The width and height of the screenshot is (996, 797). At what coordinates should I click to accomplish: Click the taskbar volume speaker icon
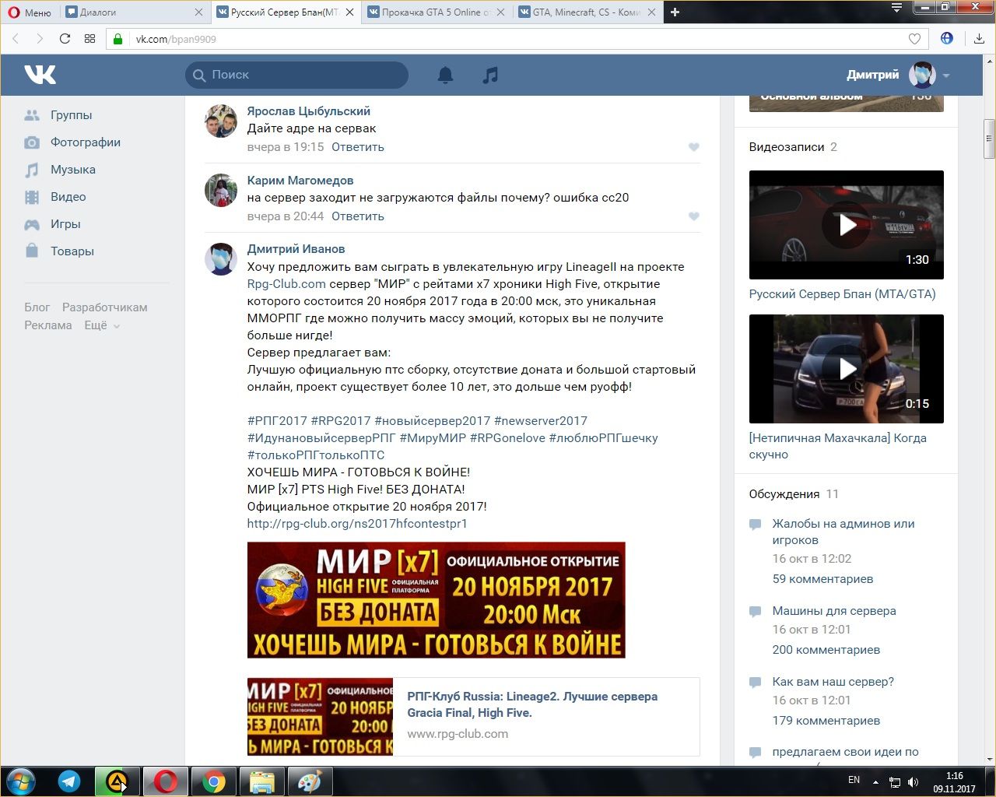[x=914, y=781]
